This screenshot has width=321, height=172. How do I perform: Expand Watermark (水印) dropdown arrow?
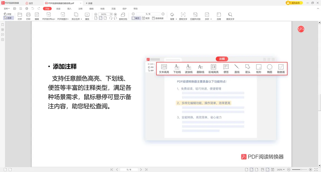[x=211, y=19]
